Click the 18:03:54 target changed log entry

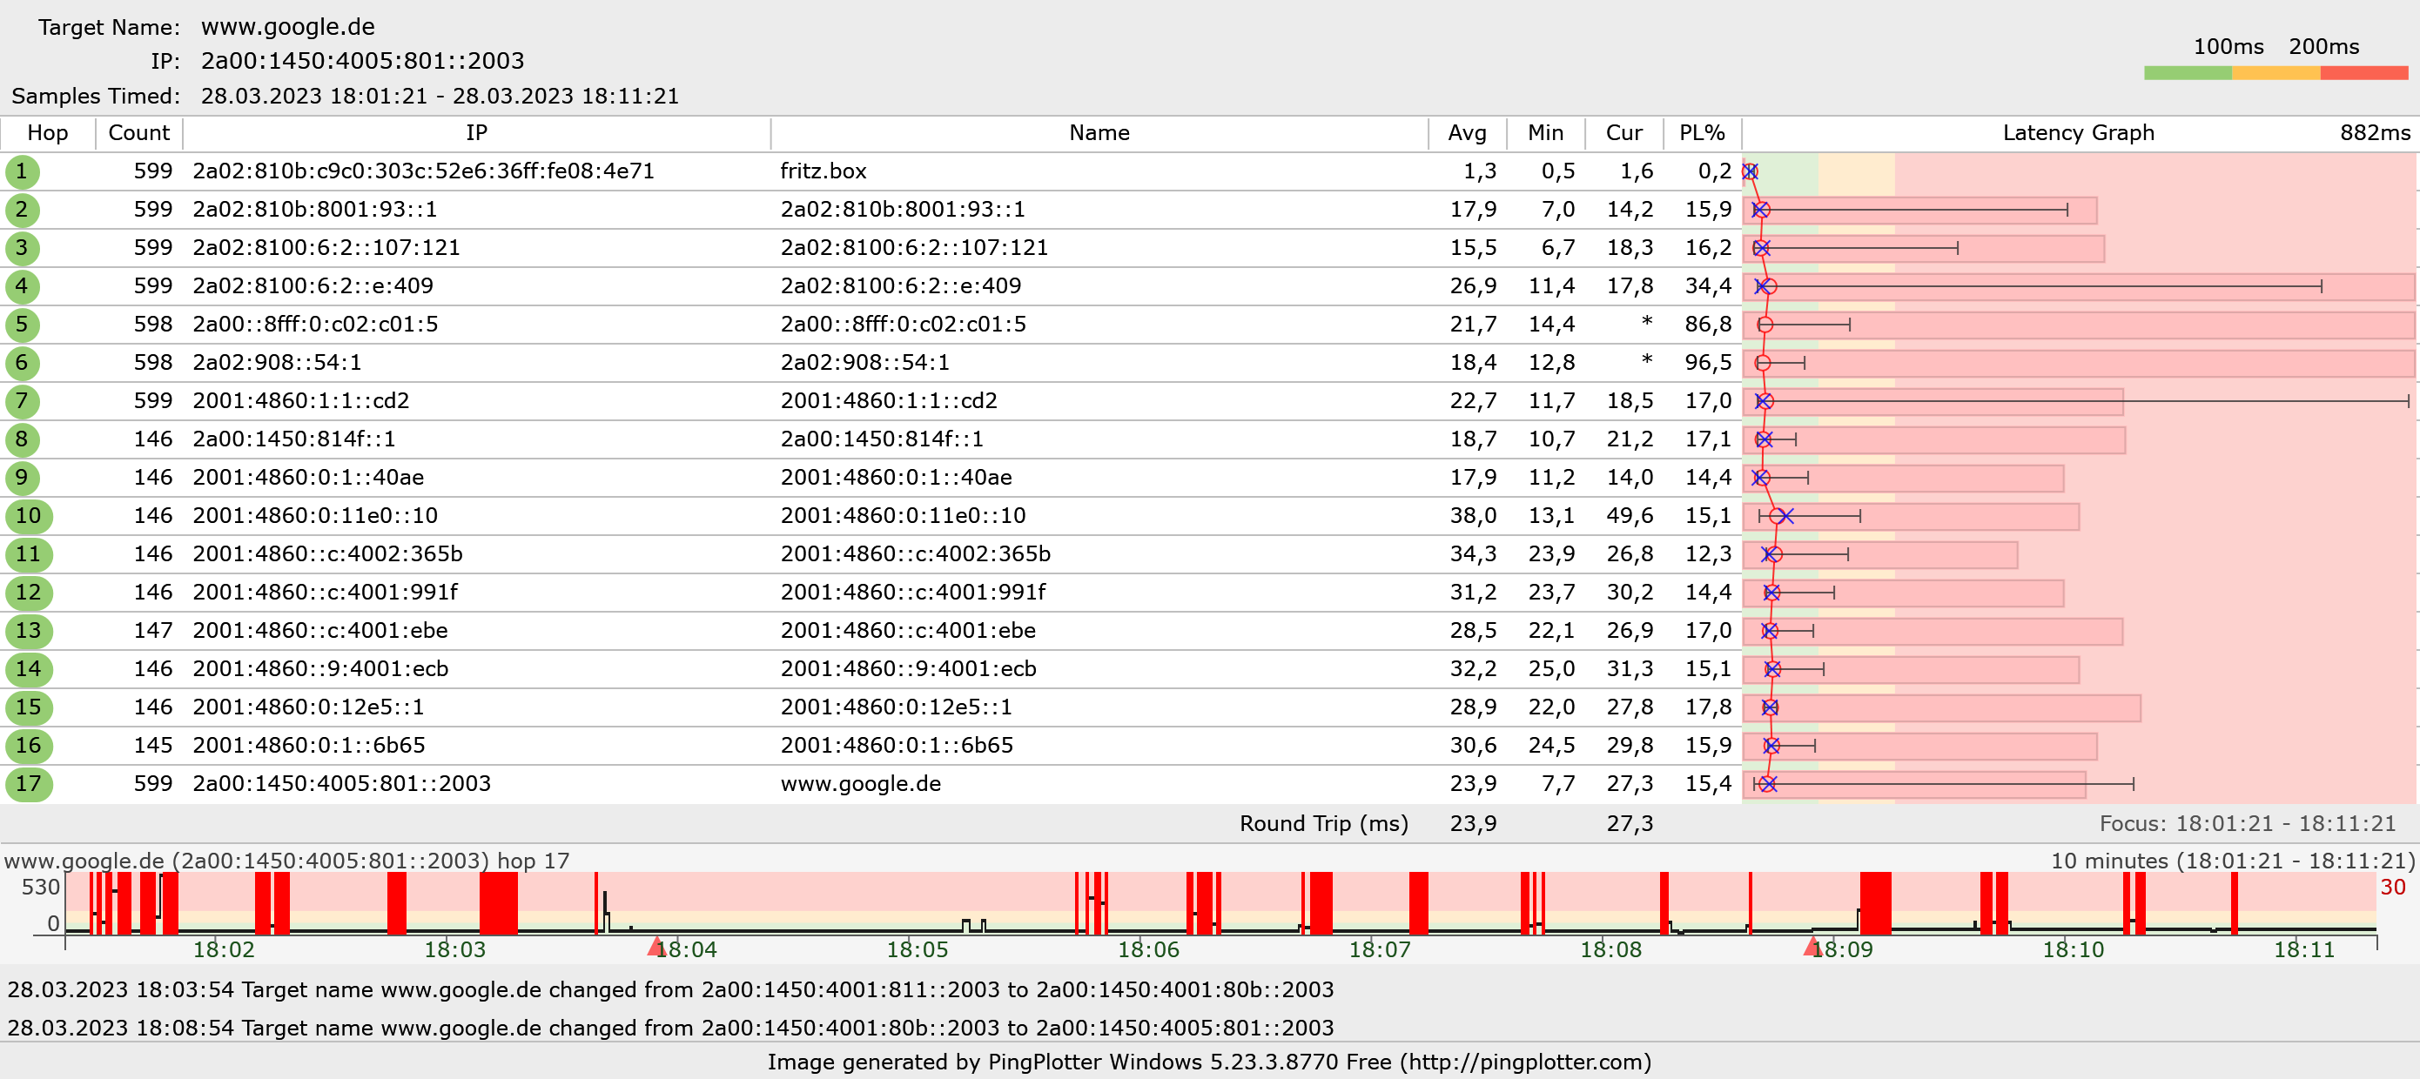pos(669,989)
